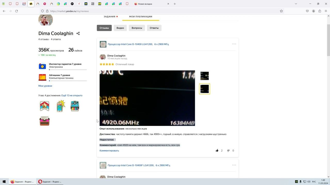Like the i5-10400 review
Screen dimensions: 330x185
[x=217, y=151]
